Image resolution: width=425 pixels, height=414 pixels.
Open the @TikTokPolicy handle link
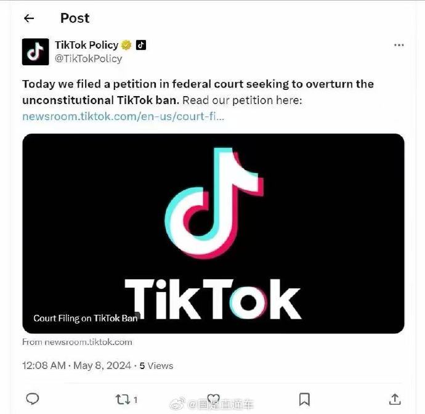coord(88,59)
